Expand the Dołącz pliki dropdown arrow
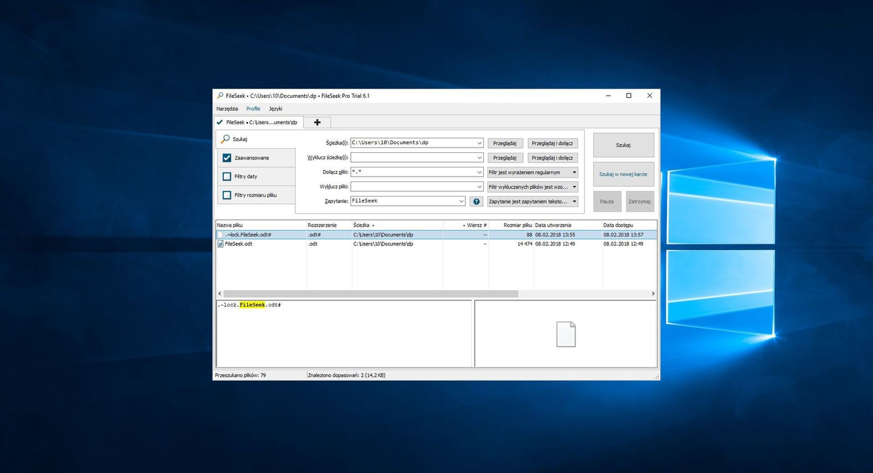The image size is (873, 473). (479, 173)
